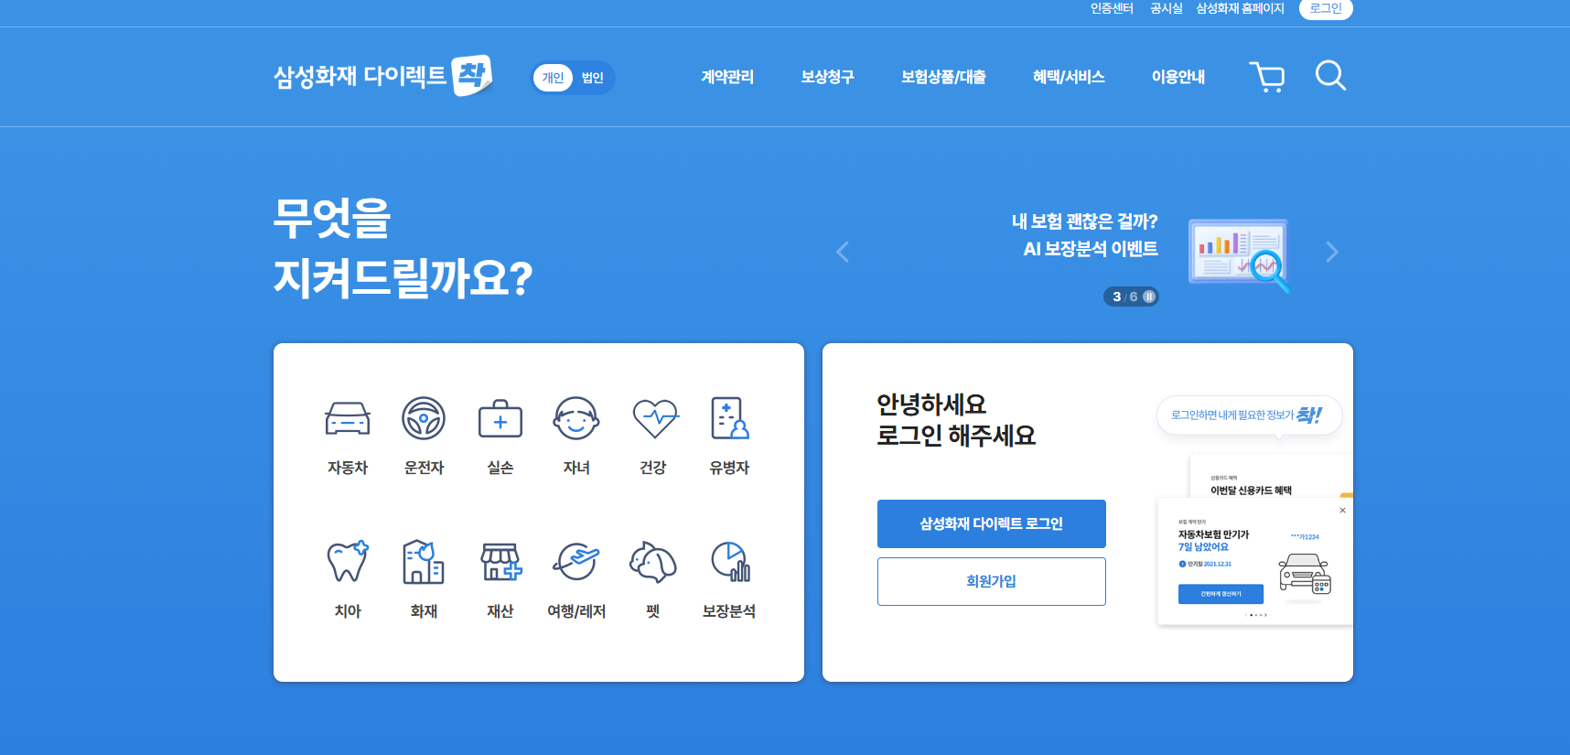Screen dimensions: 1570x755
Task: Go to 삼성화재 다이렉트 home logo
Action: [383, 76]
